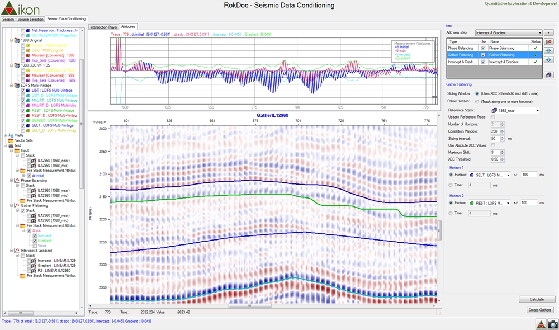
Task: Click the Create Gathers button
Action: (539, 310)
